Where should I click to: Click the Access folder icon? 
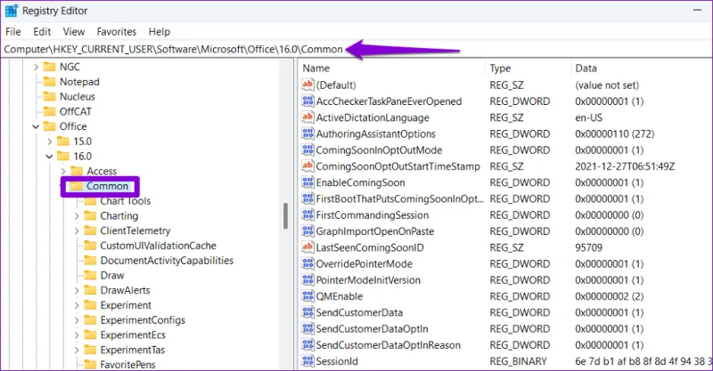click(77, 171)
